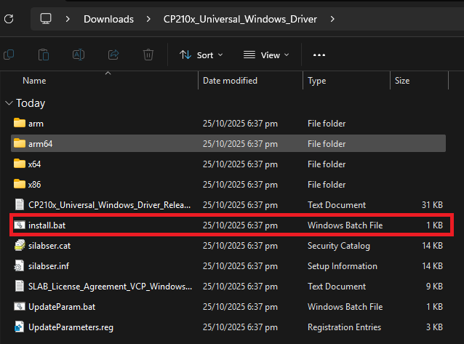
Task: Click the 9 KB size value
Action: [x=434, y=287]
